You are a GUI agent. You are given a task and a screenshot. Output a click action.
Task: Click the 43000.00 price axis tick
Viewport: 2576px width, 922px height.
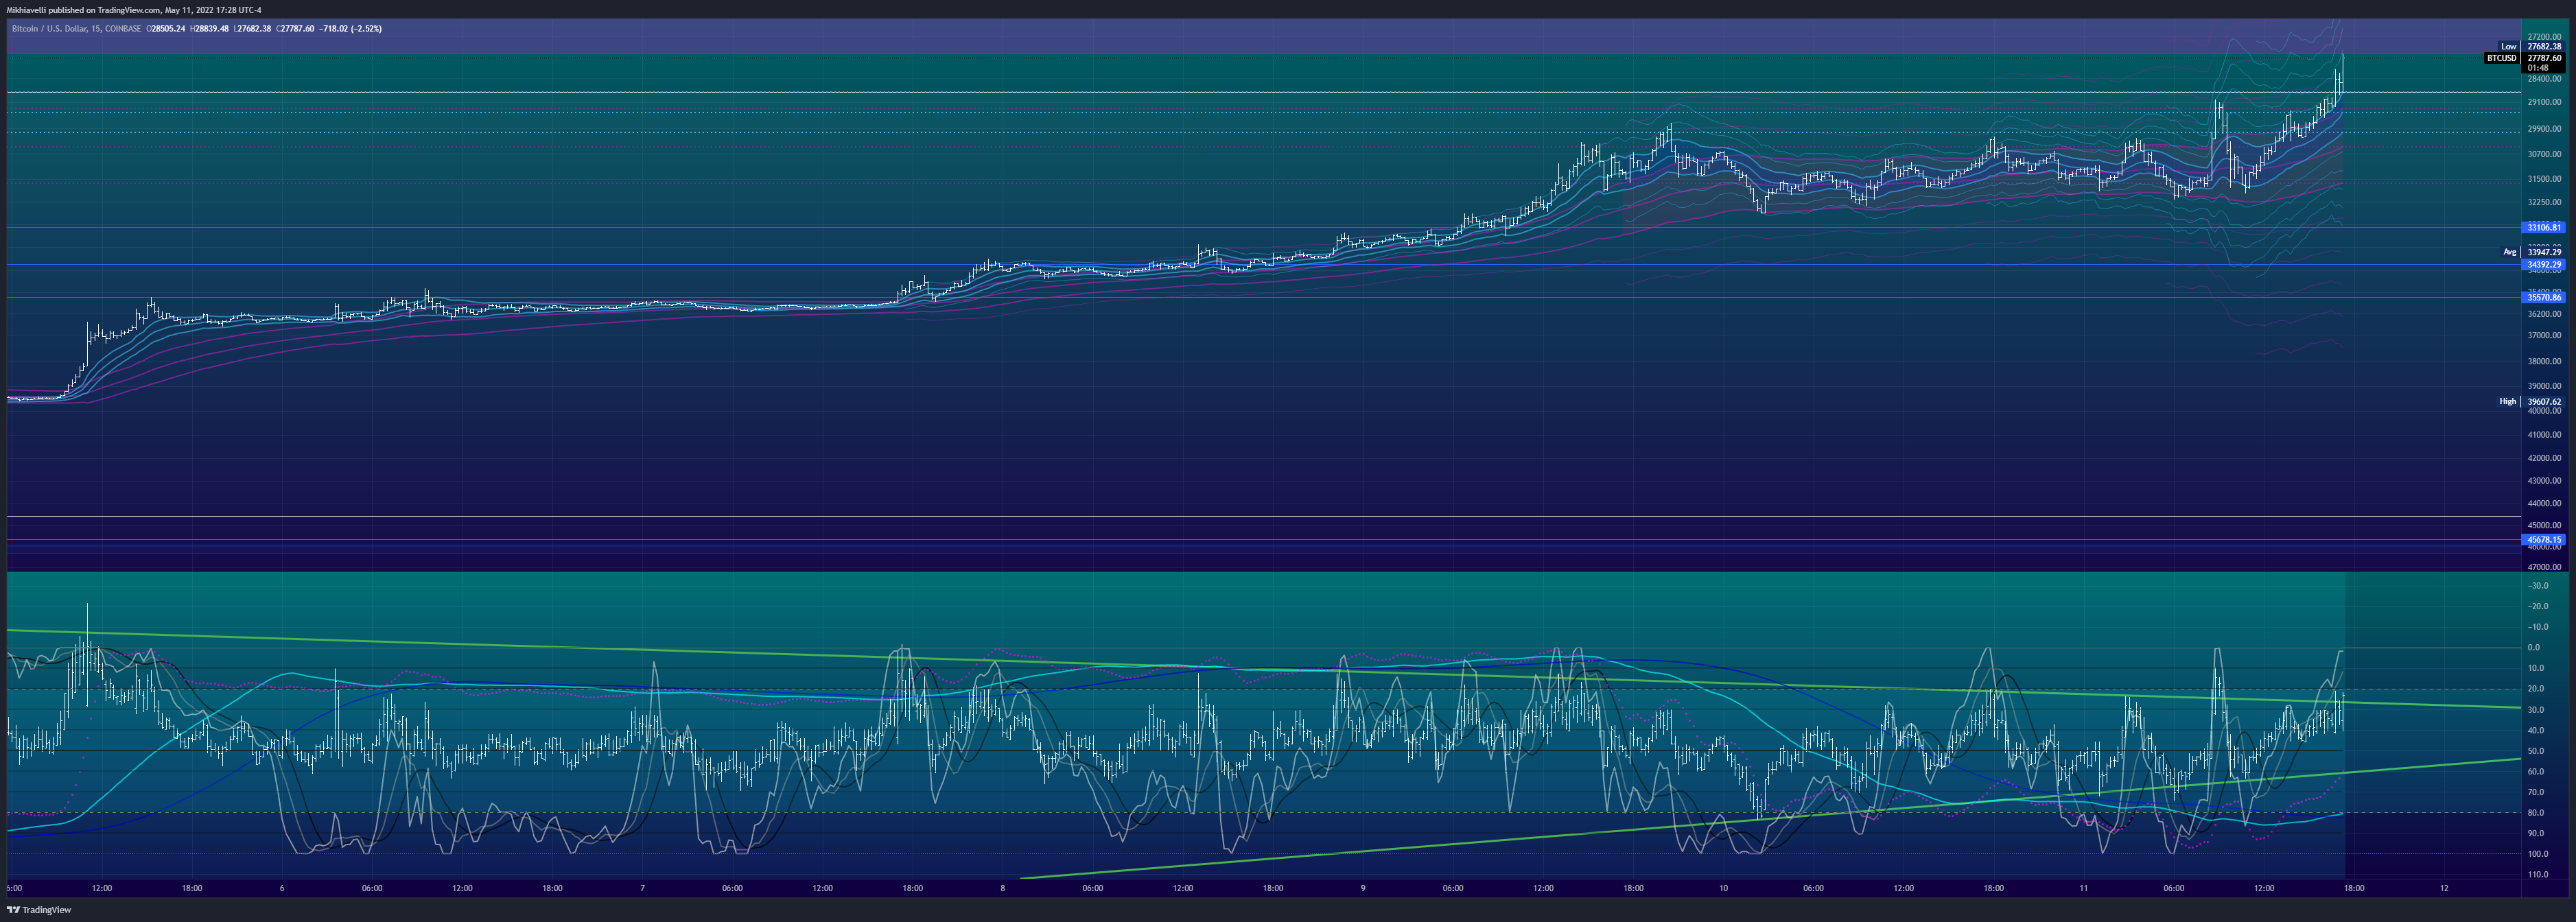tap(2544, 481)
